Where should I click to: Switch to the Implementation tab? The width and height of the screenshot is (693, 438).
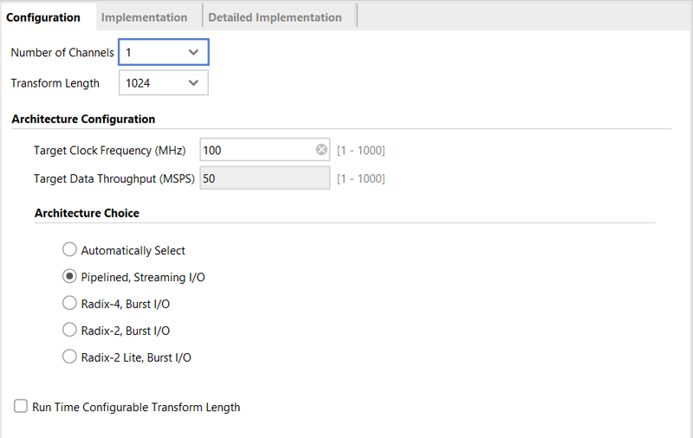[x=144, y=17]
